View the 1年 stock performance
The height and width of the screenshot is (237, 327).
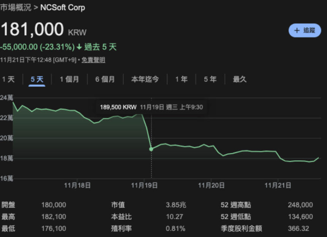181,79
